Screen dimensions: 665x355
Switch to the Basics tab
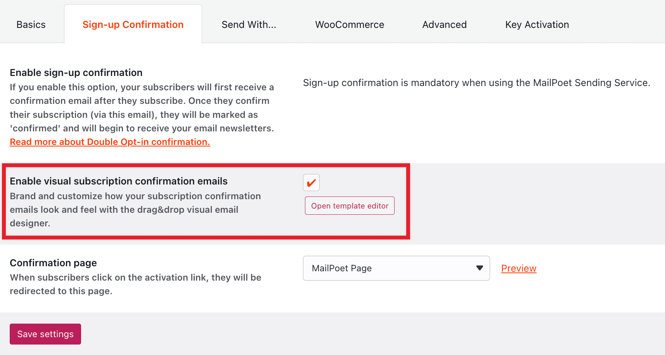pyautogui.click(x=31, y=24)
